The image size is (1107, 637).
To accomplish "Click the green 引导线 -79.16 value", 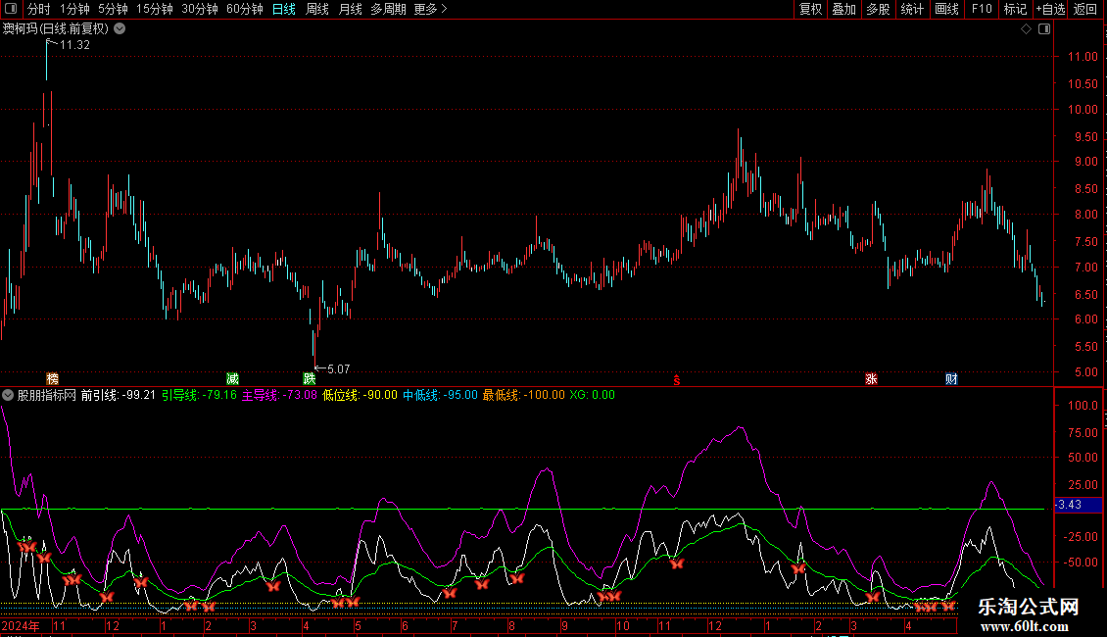I will 199,396.
